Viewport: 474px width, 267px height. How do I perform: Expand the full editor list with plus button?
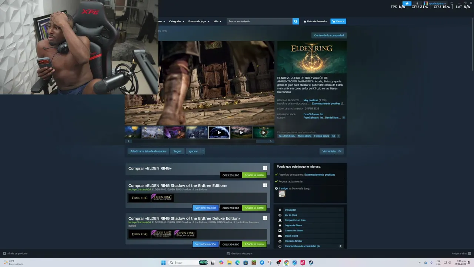[344, 118]
